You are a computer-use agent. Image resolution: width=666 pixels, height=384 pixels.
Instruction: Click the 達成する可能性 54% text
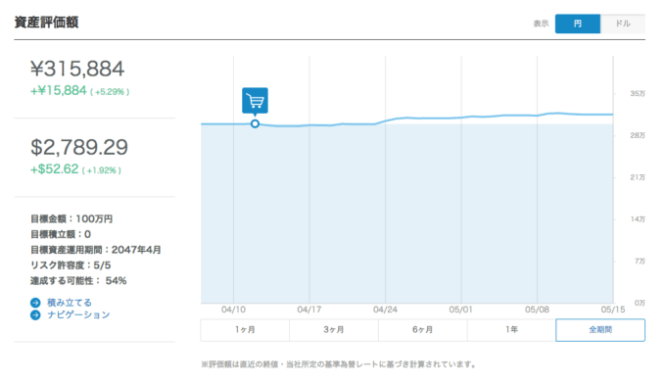click(78, 281)
